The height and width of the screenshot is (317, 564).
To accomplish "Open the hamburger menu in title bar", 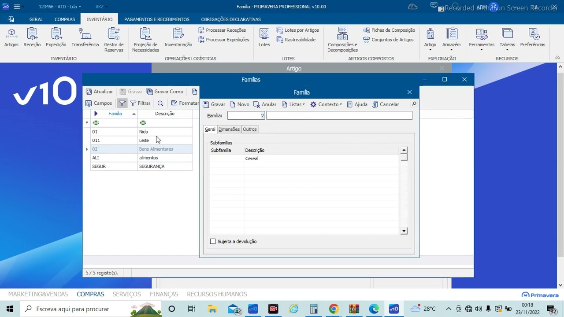I will point(17,7).
